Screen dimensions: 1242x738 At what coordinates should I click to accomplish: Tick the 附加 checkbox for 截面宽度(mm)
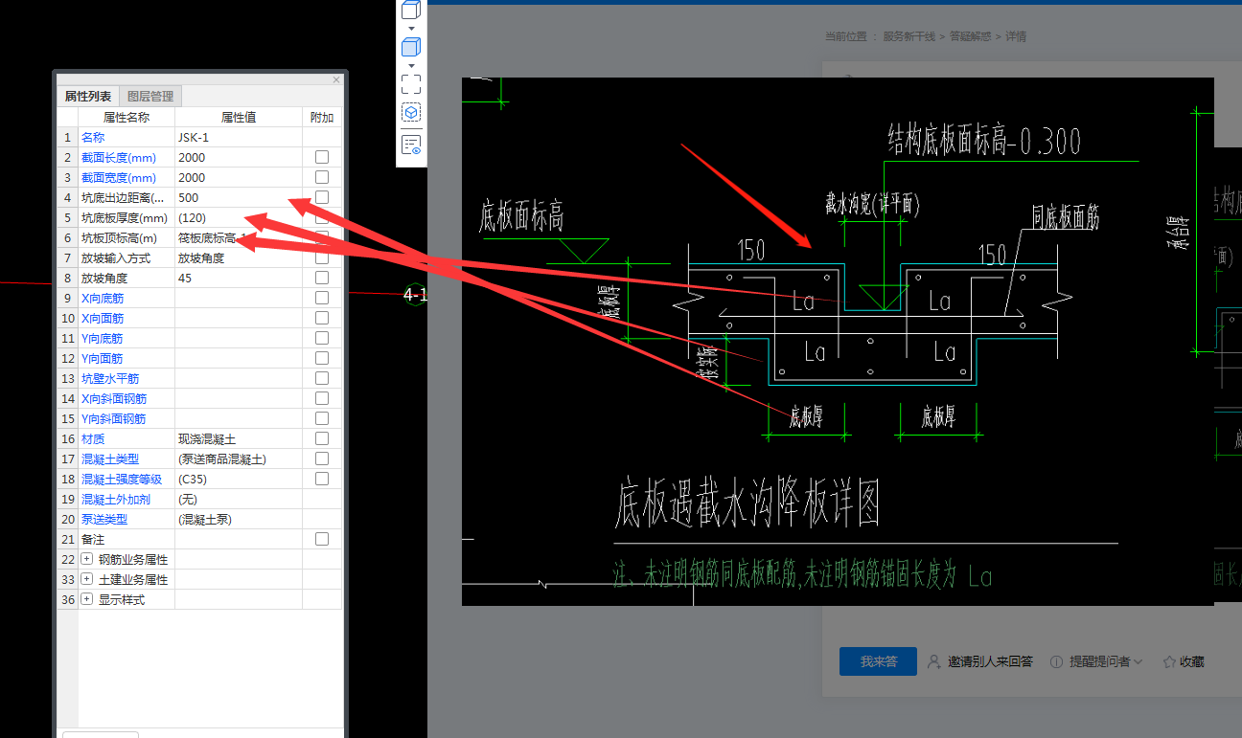tap(322, 177)
